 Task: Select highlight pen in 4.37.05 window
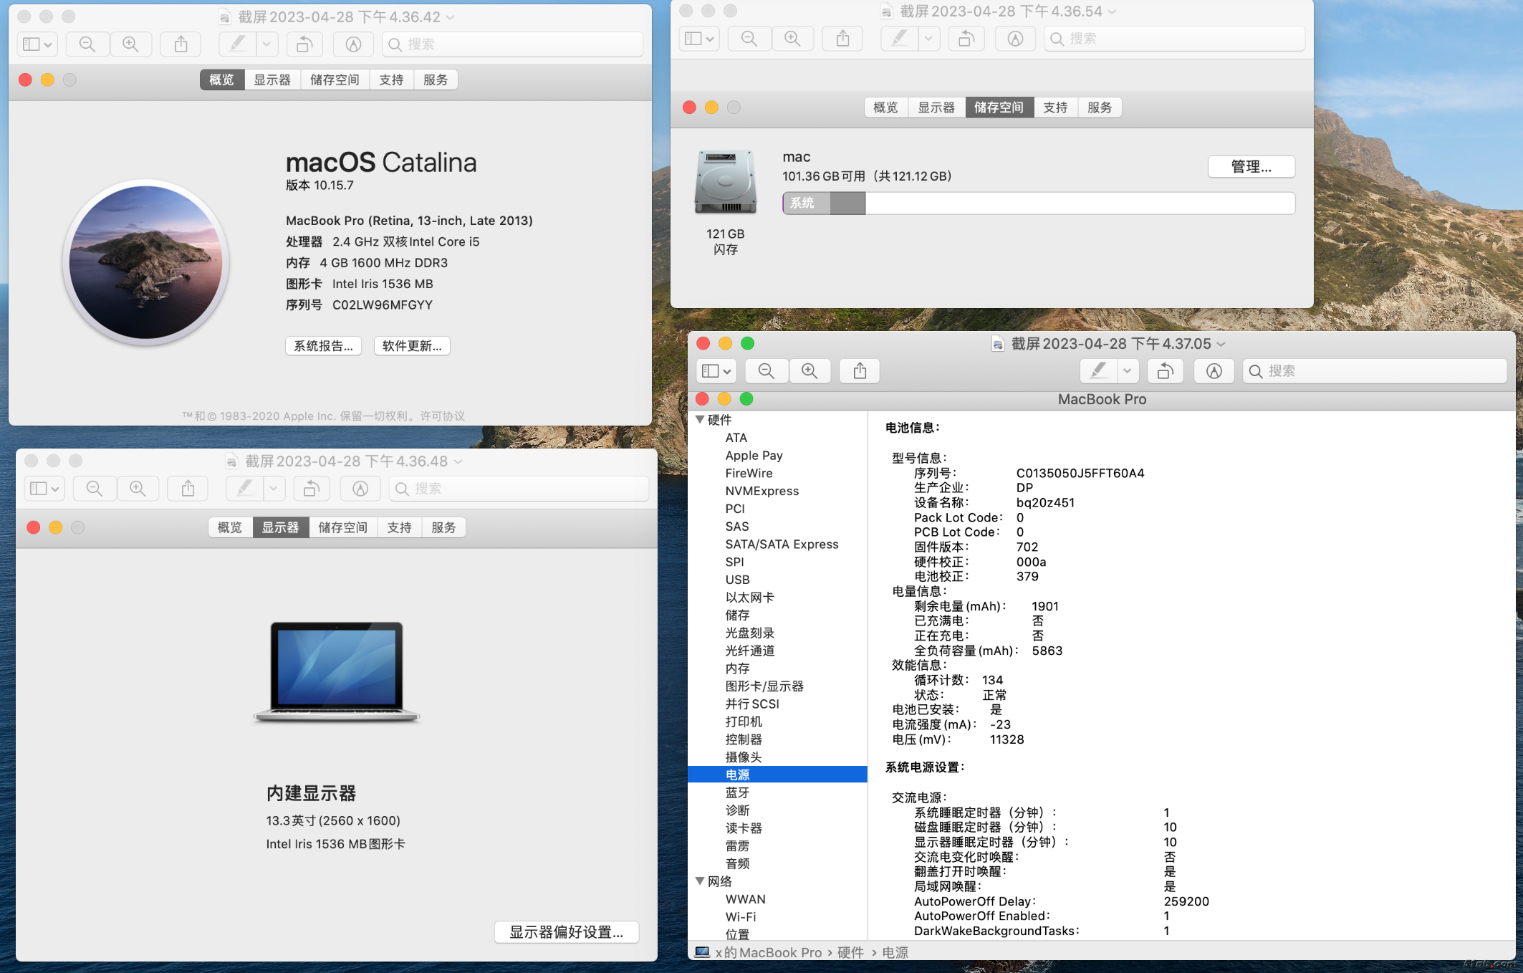(1098, 371)
